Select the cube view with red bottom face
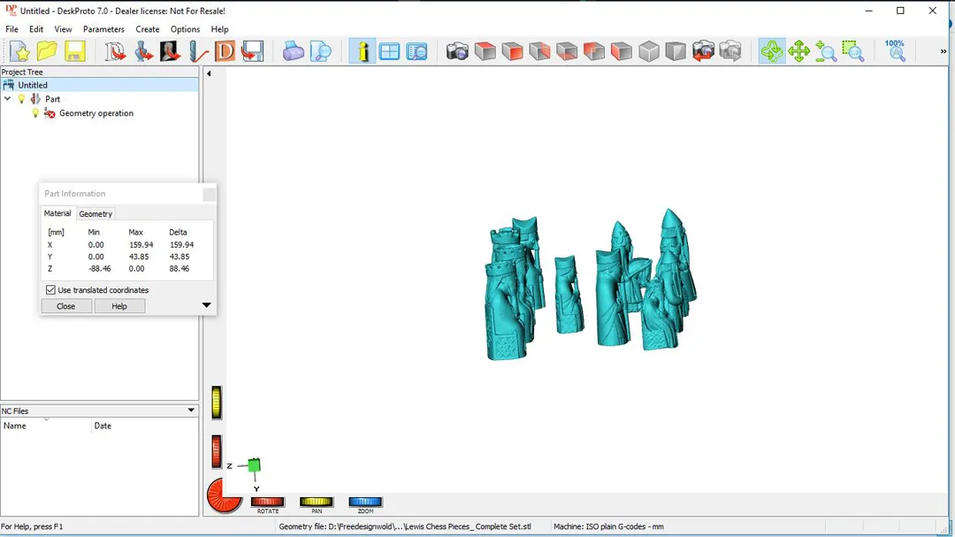 567,51
